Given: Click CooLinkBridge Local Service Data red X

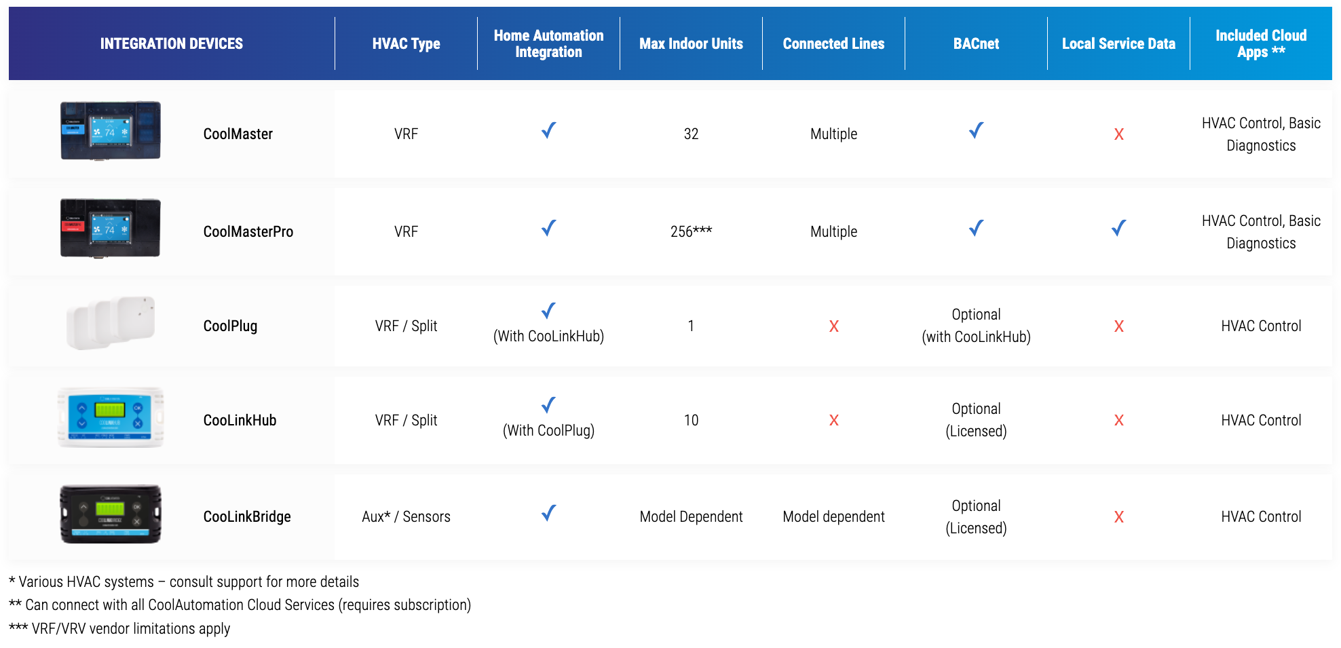Looking at the screenshot, I should (1119, 517).
